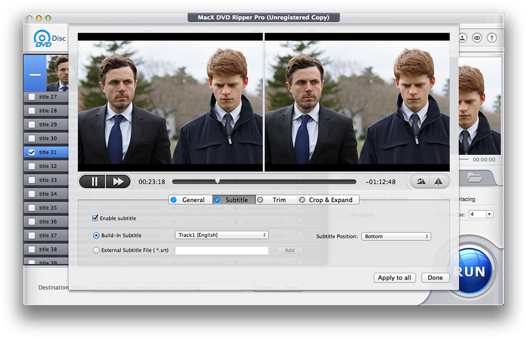Choose External Subtitle File radio option
Screen dimensions: 527x338
[96, 250]
